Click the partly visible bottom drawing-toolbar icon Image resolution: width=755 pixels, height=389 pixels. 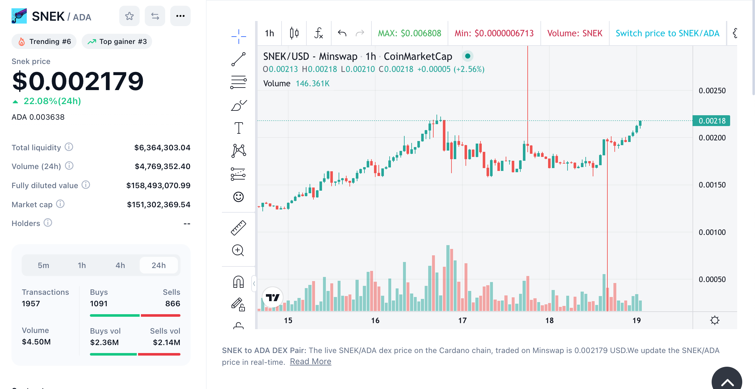click(x=238, y=325)
